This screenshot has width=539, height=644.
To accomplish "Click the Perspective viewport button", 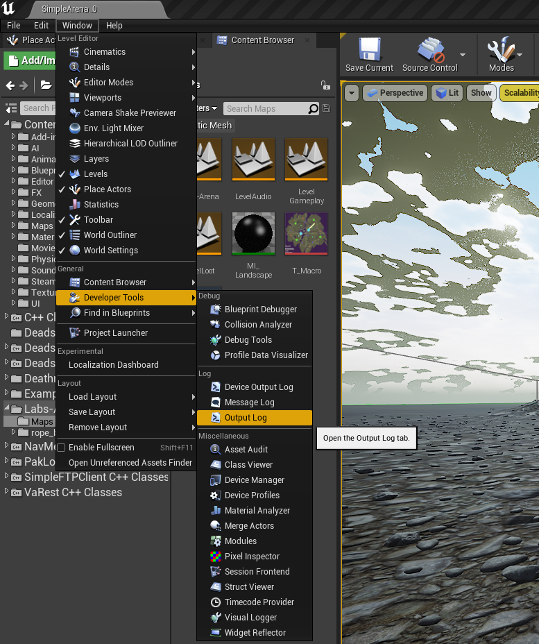I will [x=394, y=93].
